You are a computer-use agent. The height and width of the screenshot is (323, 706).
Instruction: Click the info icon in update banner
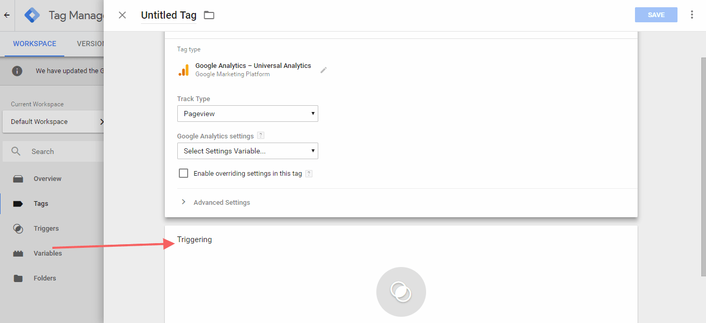tap(17, 71)
